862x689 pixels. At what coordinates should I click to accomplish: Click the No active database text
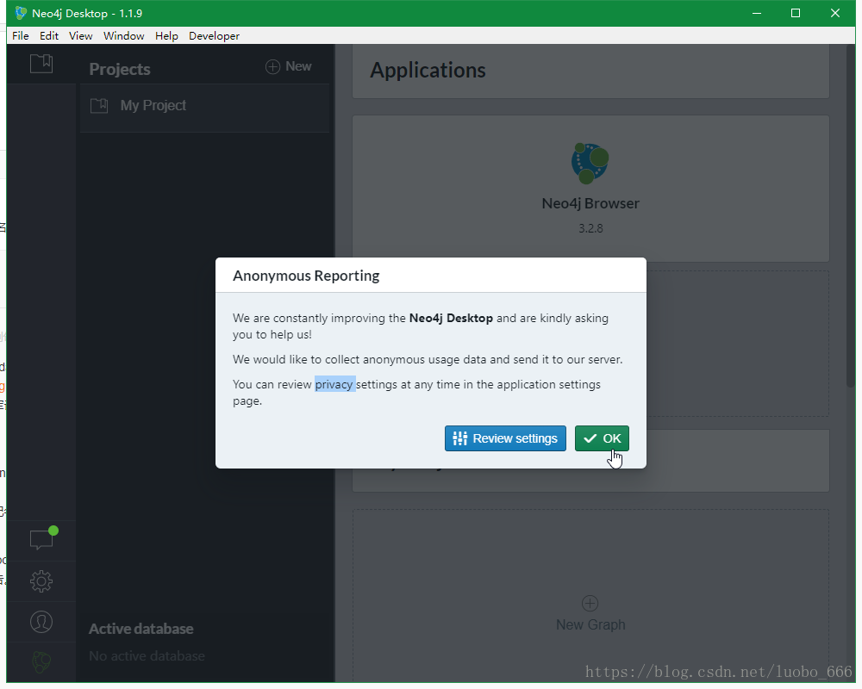coord(147,656)
